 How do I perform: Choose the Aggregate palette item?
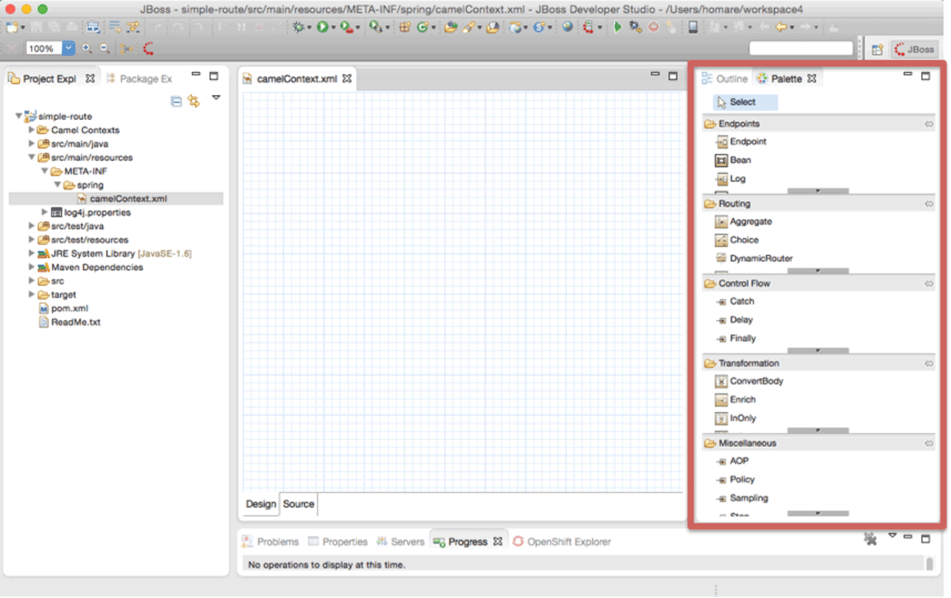pyautogui.click(x=743, y=222)
